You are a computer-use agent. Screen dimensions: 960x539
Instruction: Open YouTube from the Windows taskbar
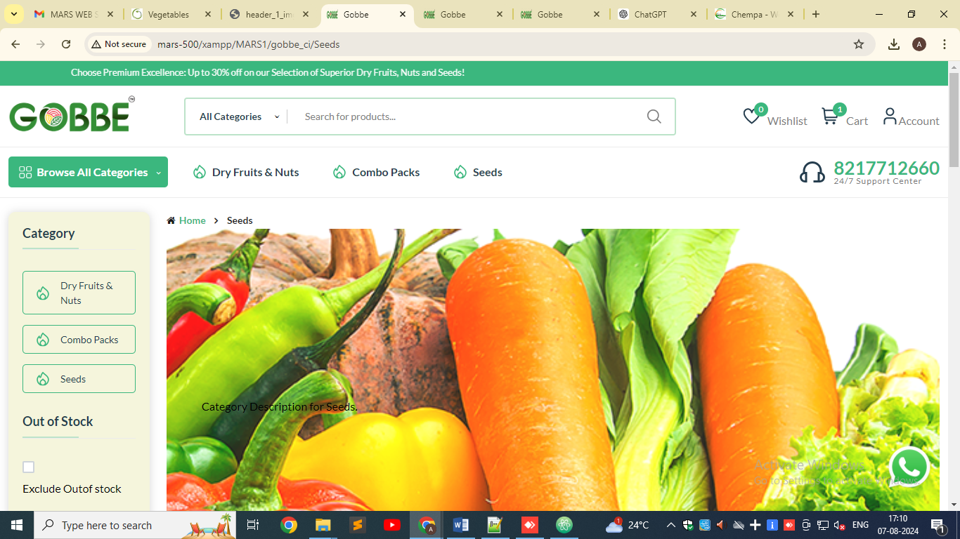[x=391, y=525]
